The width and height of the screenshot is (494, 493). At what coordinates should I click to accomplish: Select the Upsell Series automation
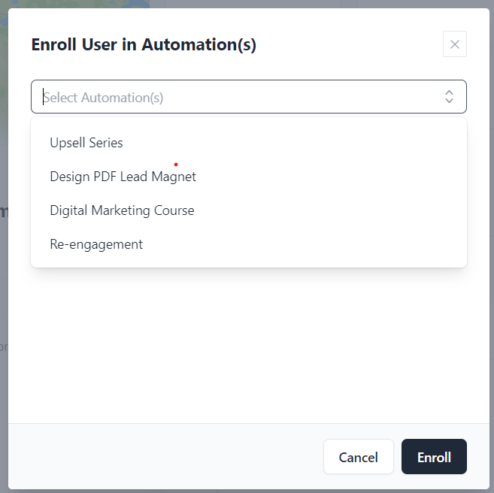(x=86, y=143)
